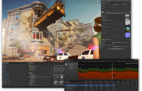Viewport: 142px width, 91px height.
Task: Collapse the Mesh Collider component
Action: pyautogui.click(x=102, y=39)
